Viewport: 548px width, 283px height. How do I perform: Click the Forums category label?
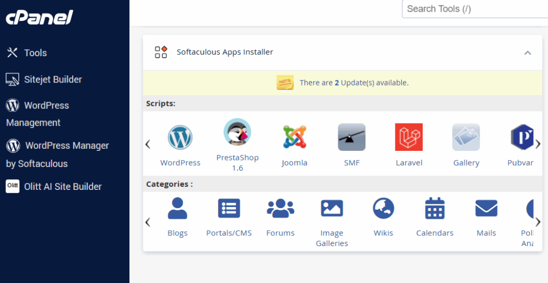[x=280, y=233]
